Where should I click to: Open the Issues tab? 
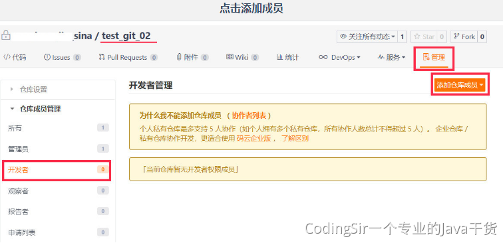(x=63, y=57)
